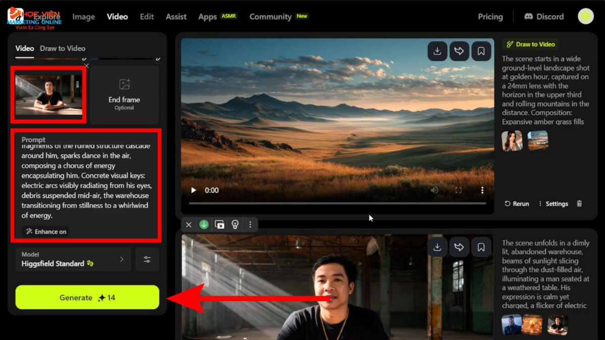Bookmark the landscape video
605x340 pixels.
(x=481, y=51)
